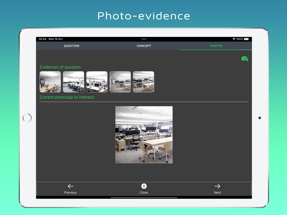Click the right arrow Next icon

[217, 186]
